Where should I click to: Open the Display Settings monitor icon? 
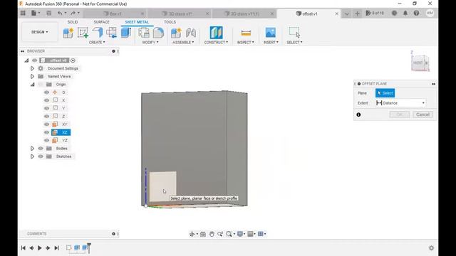click(240, 234)
